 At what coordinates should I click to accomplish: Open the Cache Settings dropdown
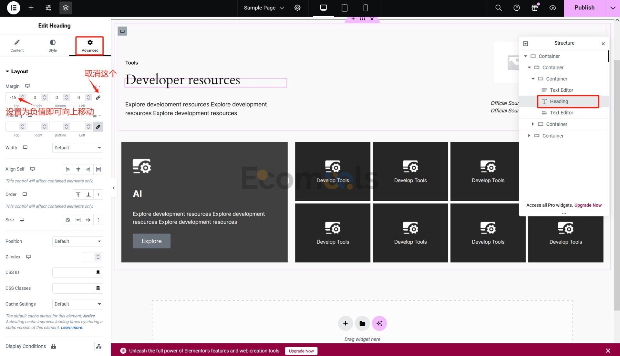pyautogui.click(x=77, y=304)
